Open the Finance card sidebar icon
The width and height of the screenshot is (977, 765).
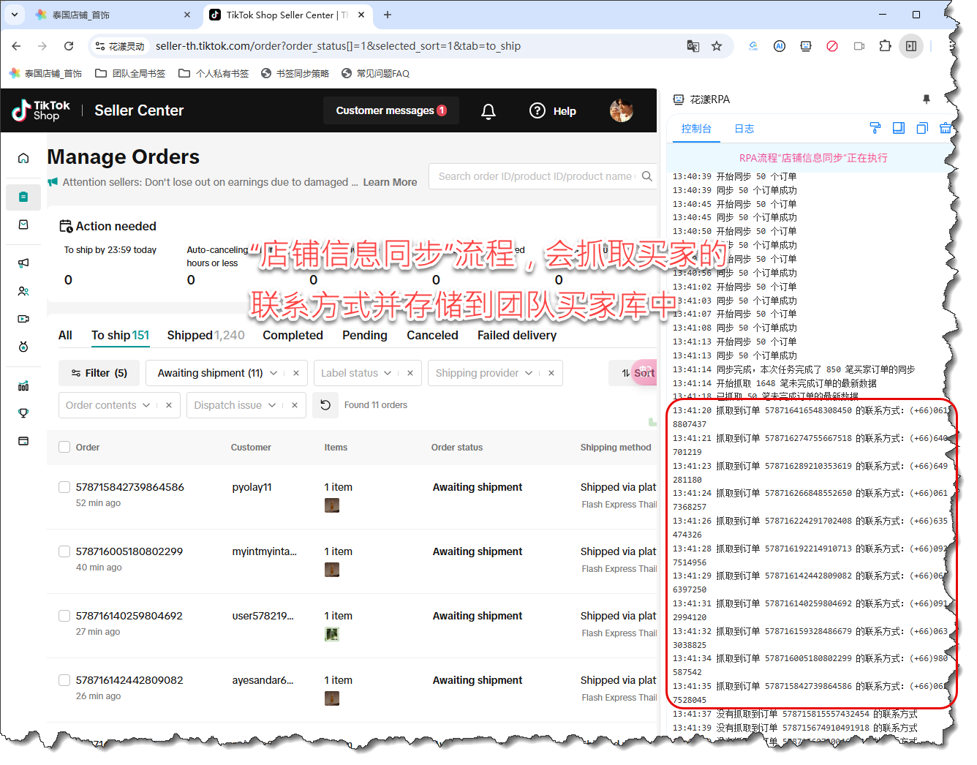pyautogui.click(x=23, y=441)
